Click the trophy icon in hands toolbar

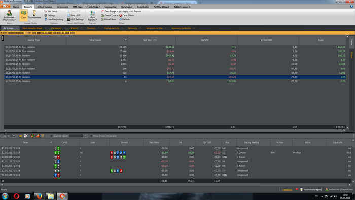43,136
